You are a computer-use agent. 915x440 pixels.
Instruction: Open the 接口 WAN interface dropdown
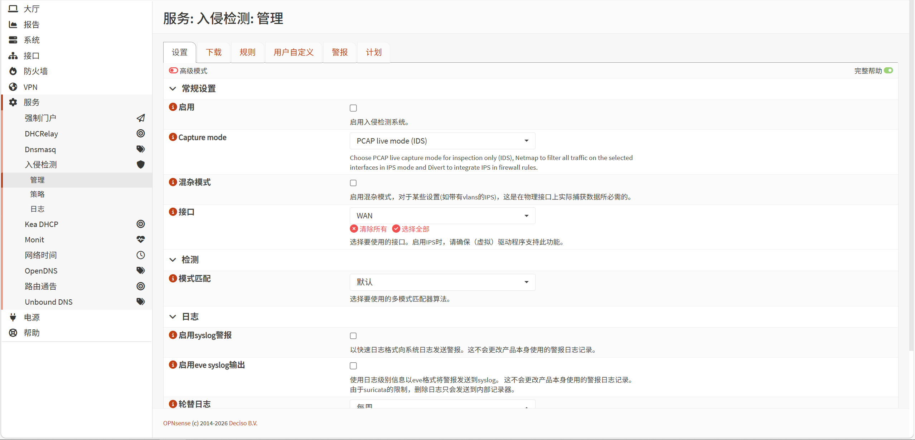click(442, 216)
